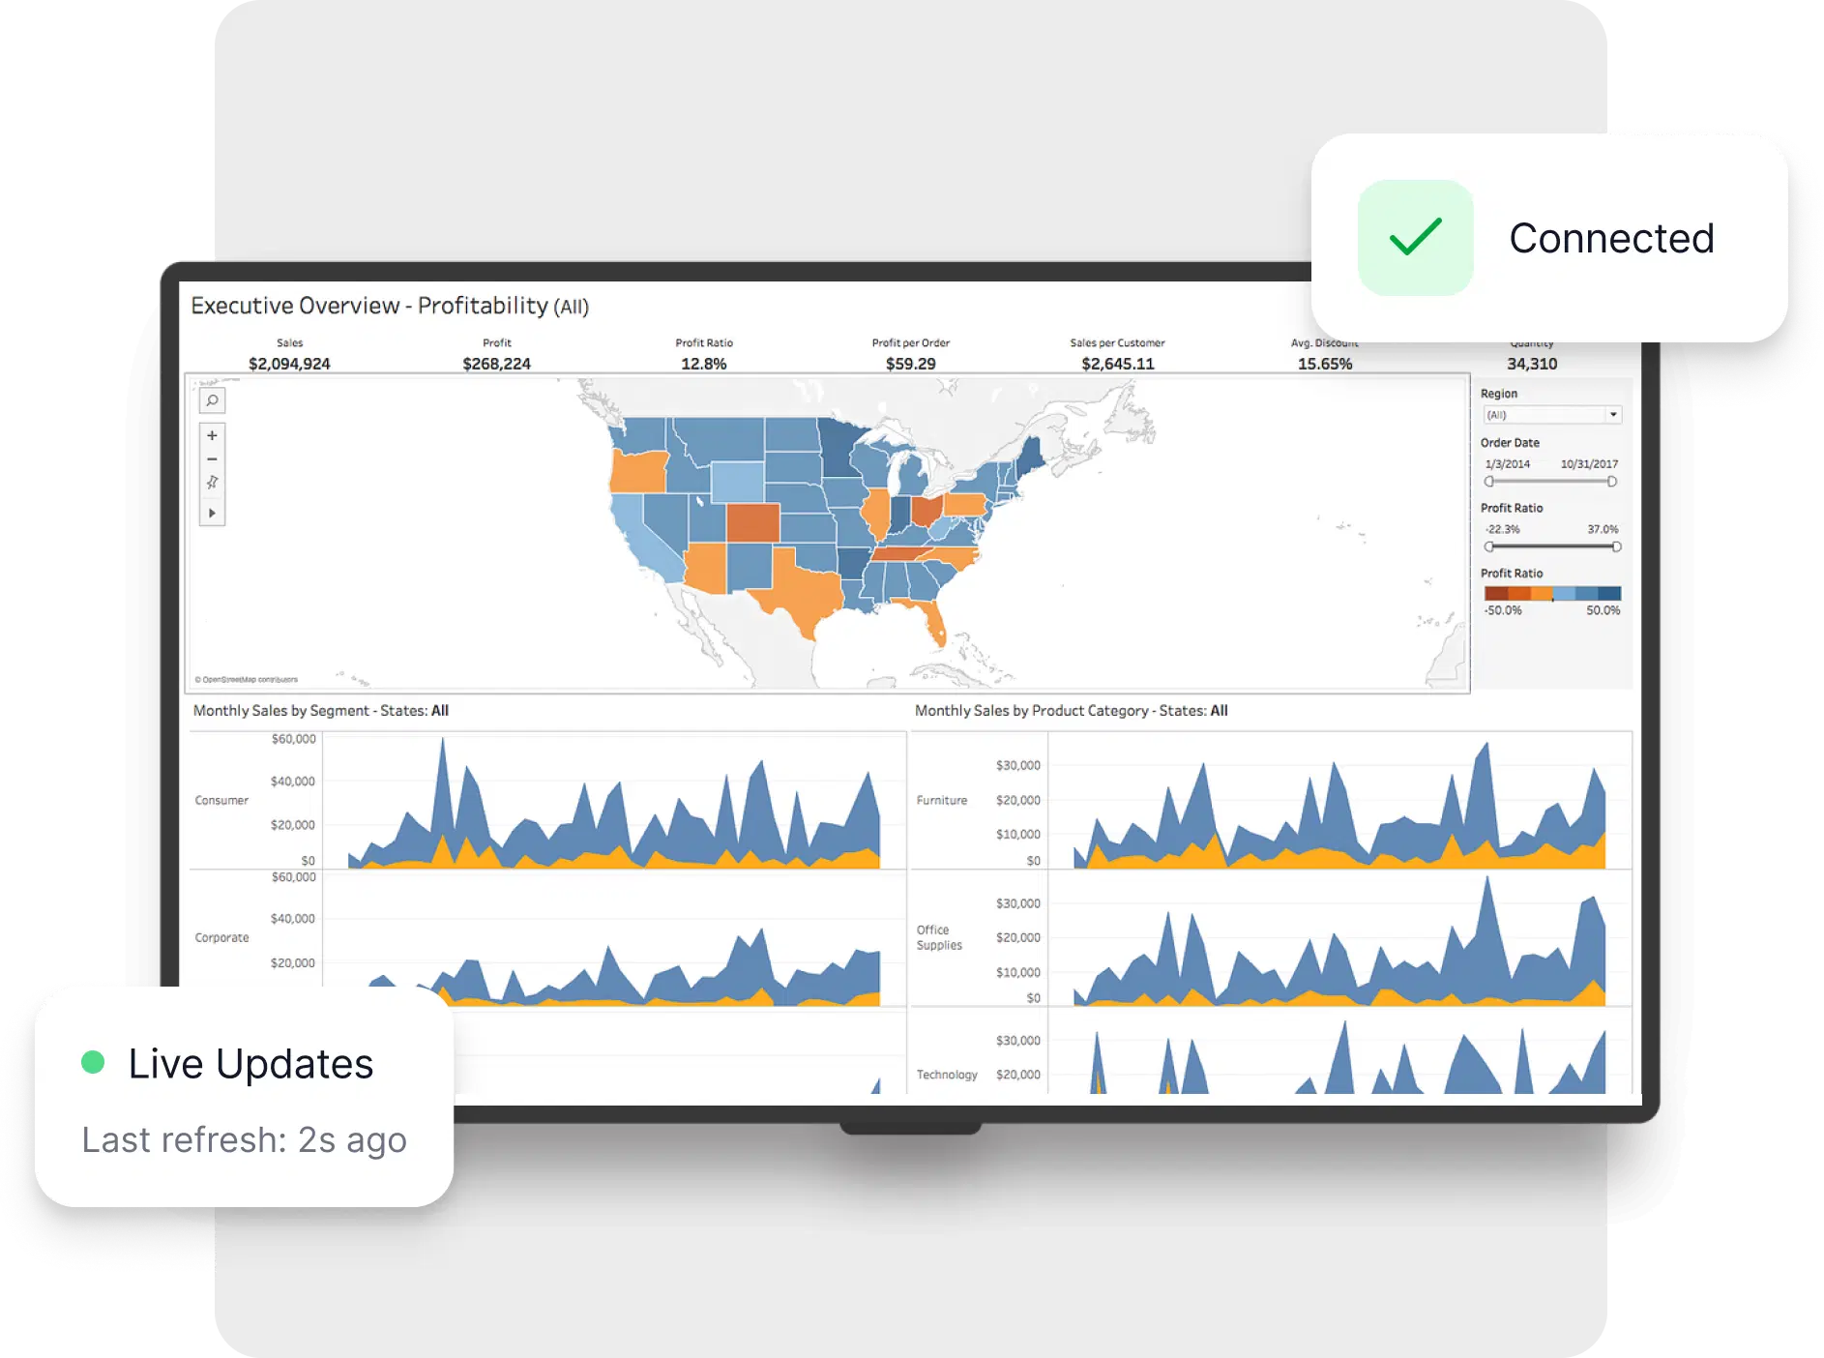Zoom out on the map with the minus icon

click(x=211, y=458)
